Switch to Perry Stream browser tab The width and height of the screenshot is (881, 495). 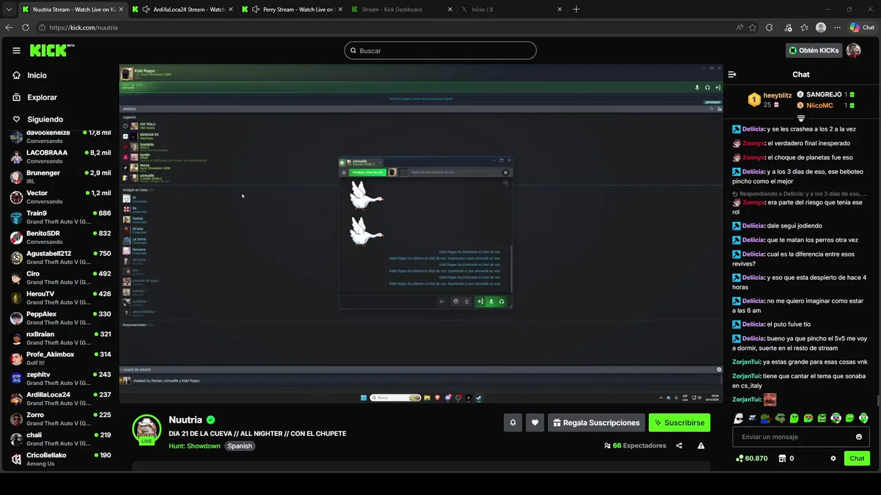[293, 10]
